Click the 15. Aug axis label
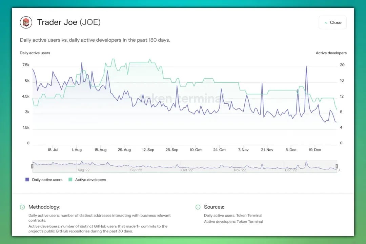Viewport: 366px width, 244px height. point(100,150)
